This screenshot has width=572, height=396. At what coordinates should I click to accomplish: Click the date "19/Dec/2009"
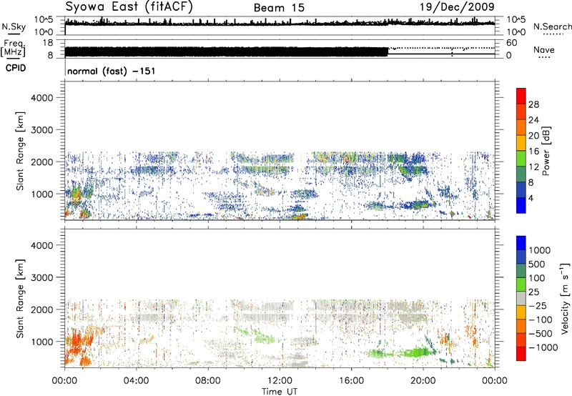pos(457,6)
